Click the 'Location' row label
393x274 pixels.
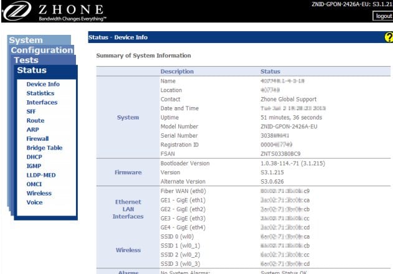click(x=171, y=90)
